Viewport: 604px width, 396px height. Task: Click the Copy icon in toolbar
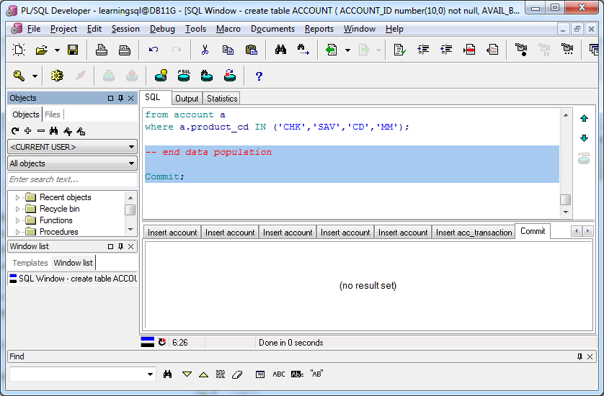point(228,50)
